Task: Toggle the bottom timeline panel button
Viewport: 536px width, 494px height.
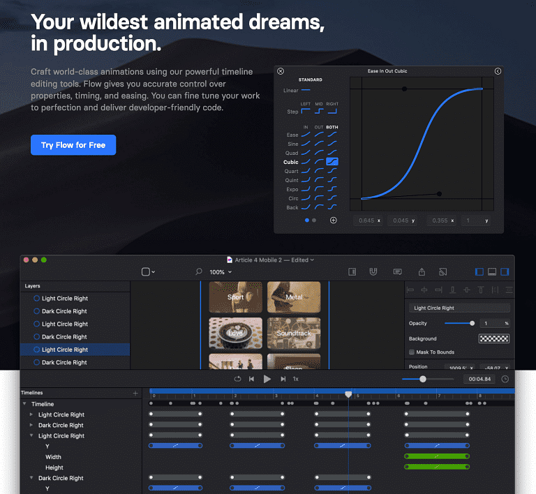Action: tap(492, 271)
